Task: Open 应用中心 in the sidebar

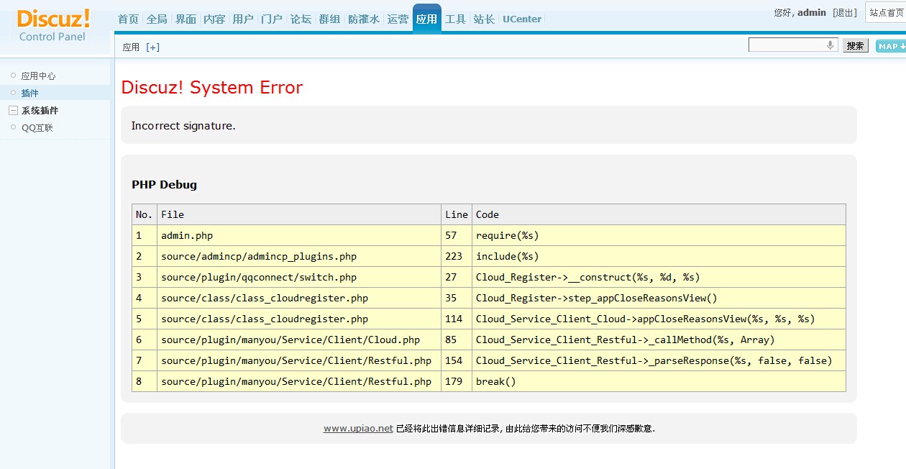Action: 38,76
